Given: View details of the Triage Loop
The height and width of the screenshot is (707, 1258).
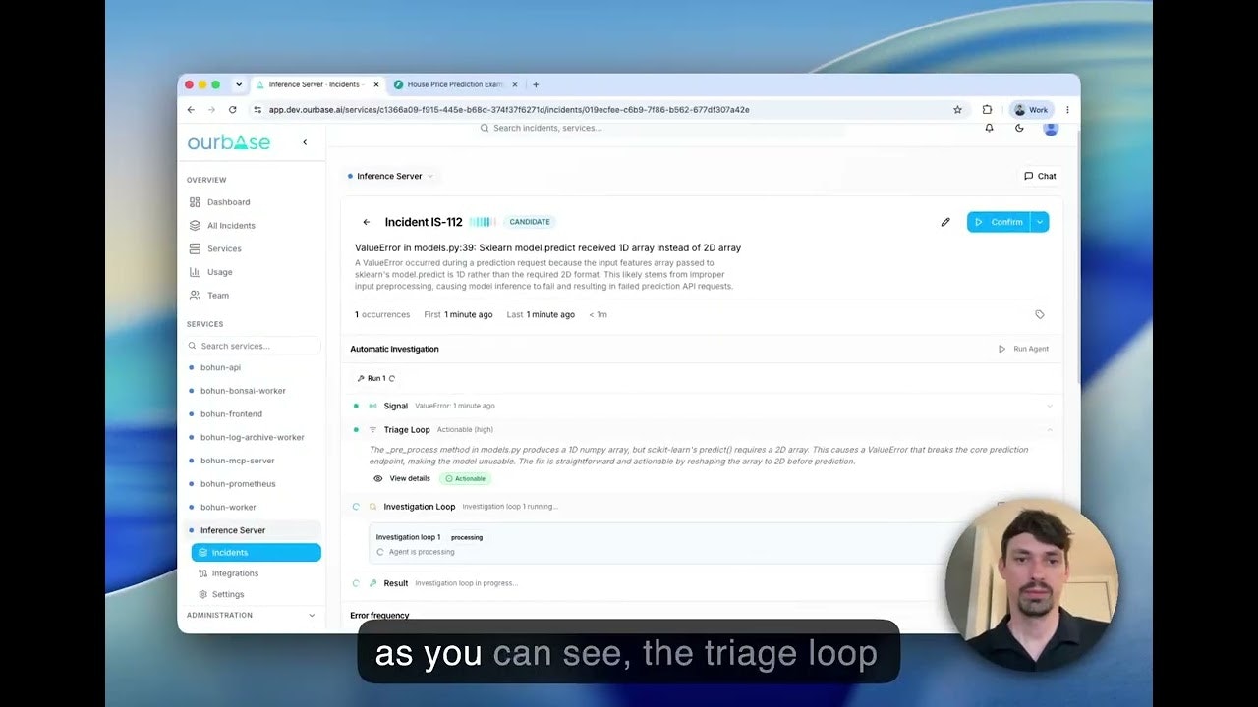Looking at the screenshot, I should pos(402,478).
